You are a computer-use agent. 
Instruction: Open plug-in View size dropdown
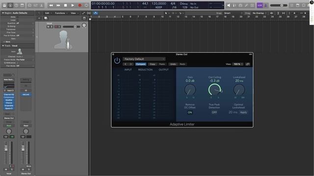click(x=238, y=64)
